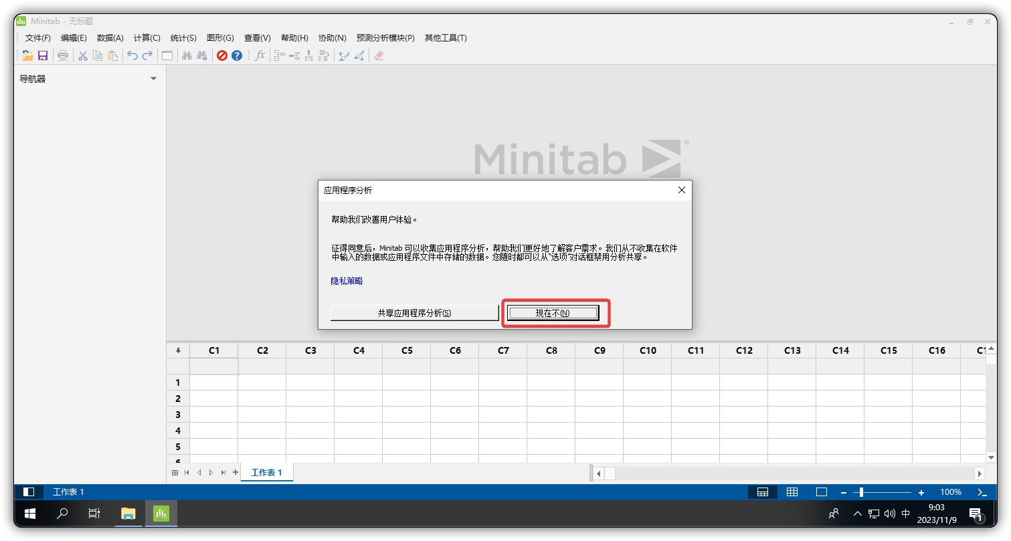This screenshot has width=1011, height=541.
Task: Open the 隐私策略 link
Action: point(347,281)
